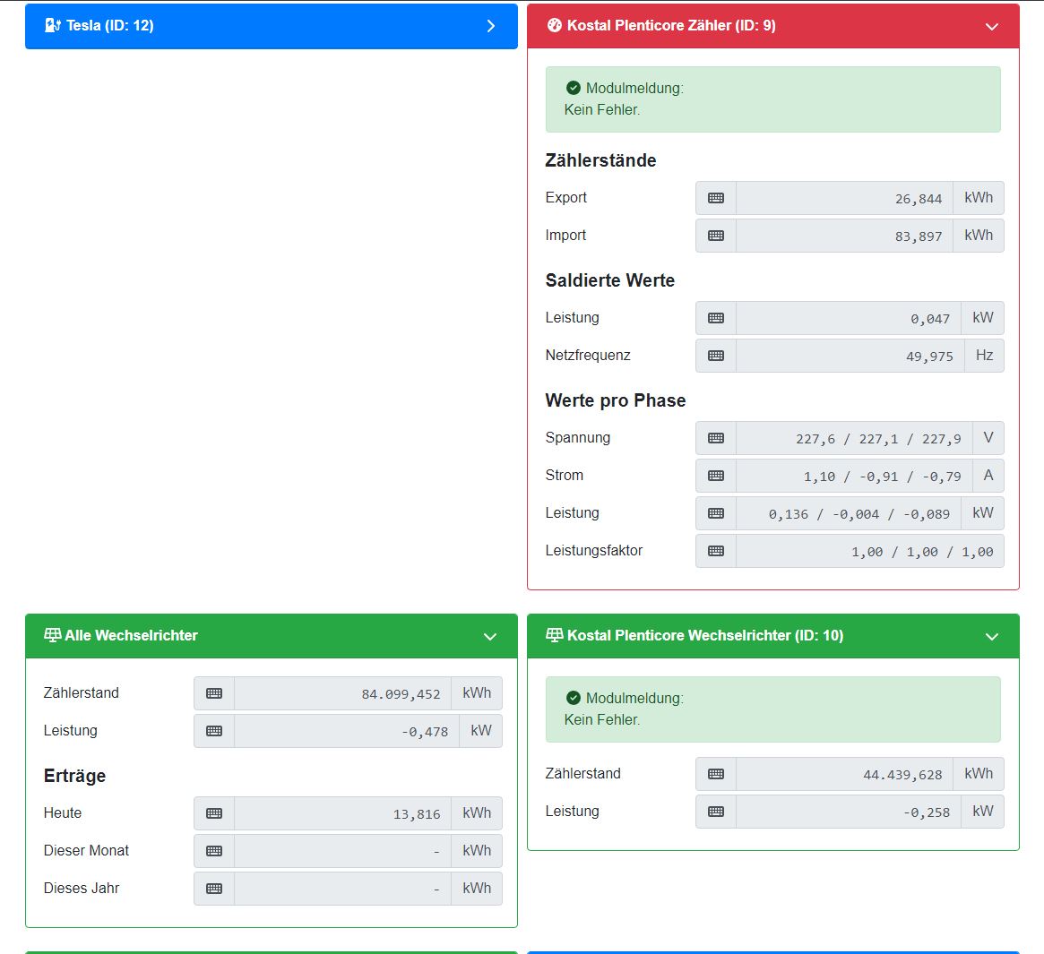Click the keyboard icon in the Dieser Monat row
Image resolution: width=1044 pixels, height=954 pixels.
point(213,851)
